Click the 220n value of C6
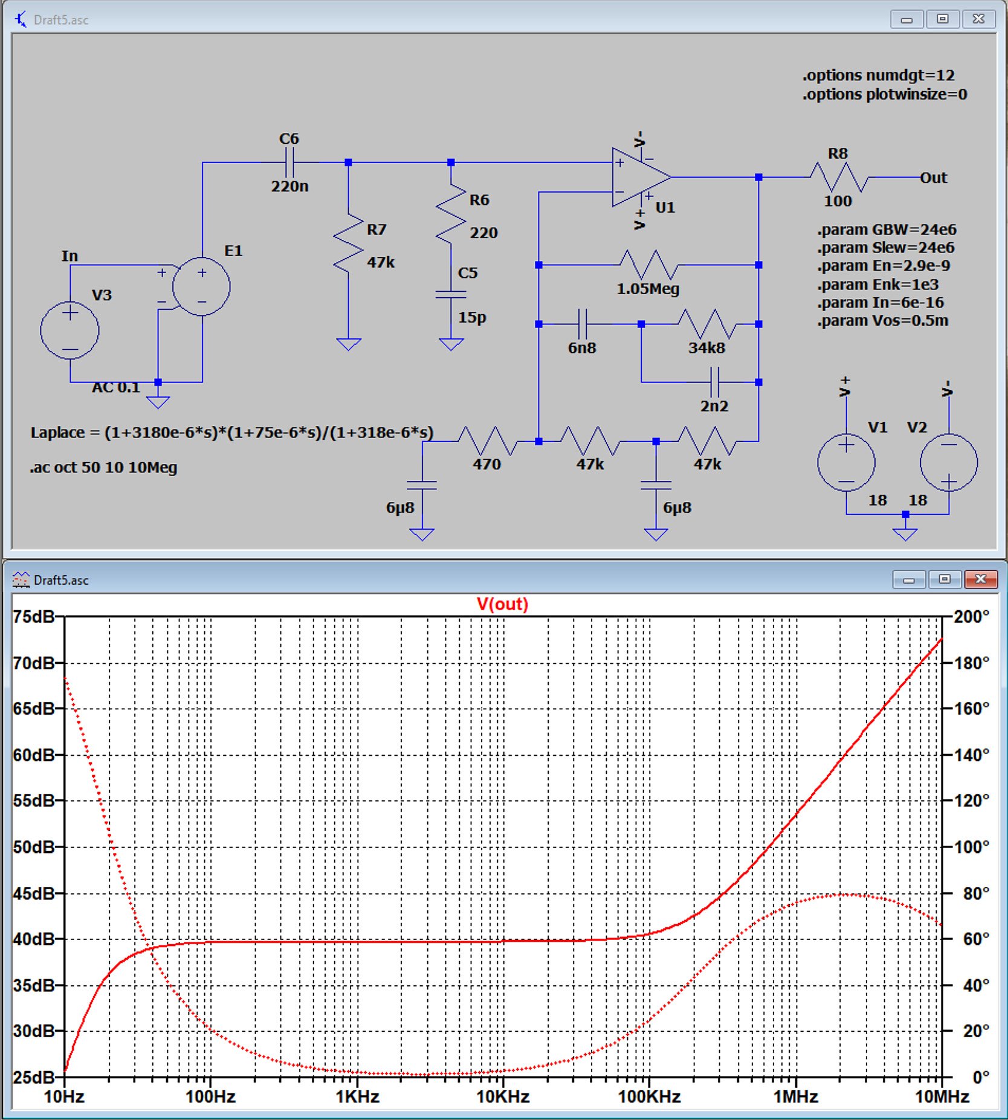 (289, 186)
